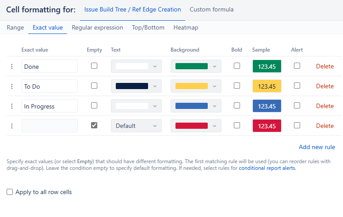Click Add new rule link

[x=317, y=147]
